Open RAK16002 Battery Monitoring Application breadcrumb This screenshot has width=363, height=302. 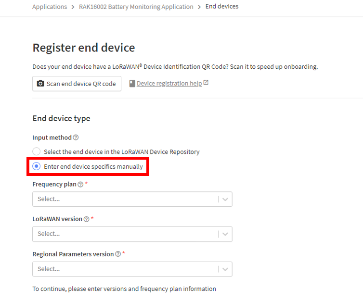click(x=136, y=7)
